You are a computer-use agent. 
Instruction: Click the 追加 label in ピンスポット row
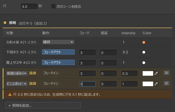(x=33, y=84)
